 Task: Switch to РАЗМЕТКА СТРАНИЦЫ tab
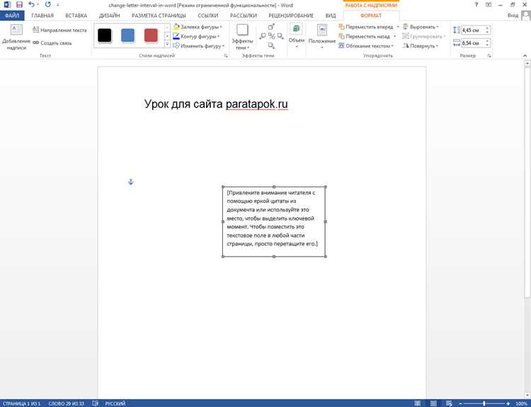(159, 16)
